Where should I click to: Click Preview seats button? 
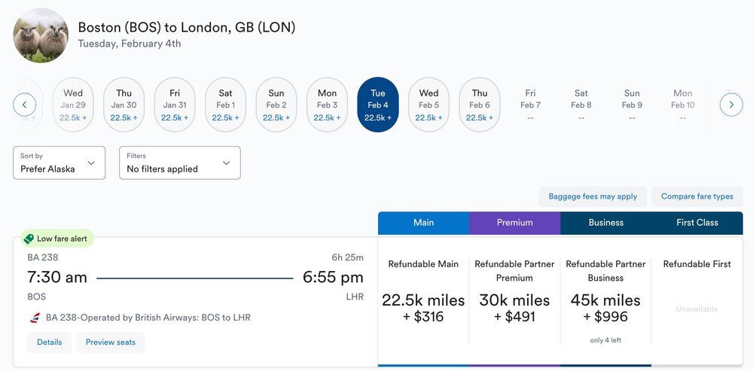[111, 342]
